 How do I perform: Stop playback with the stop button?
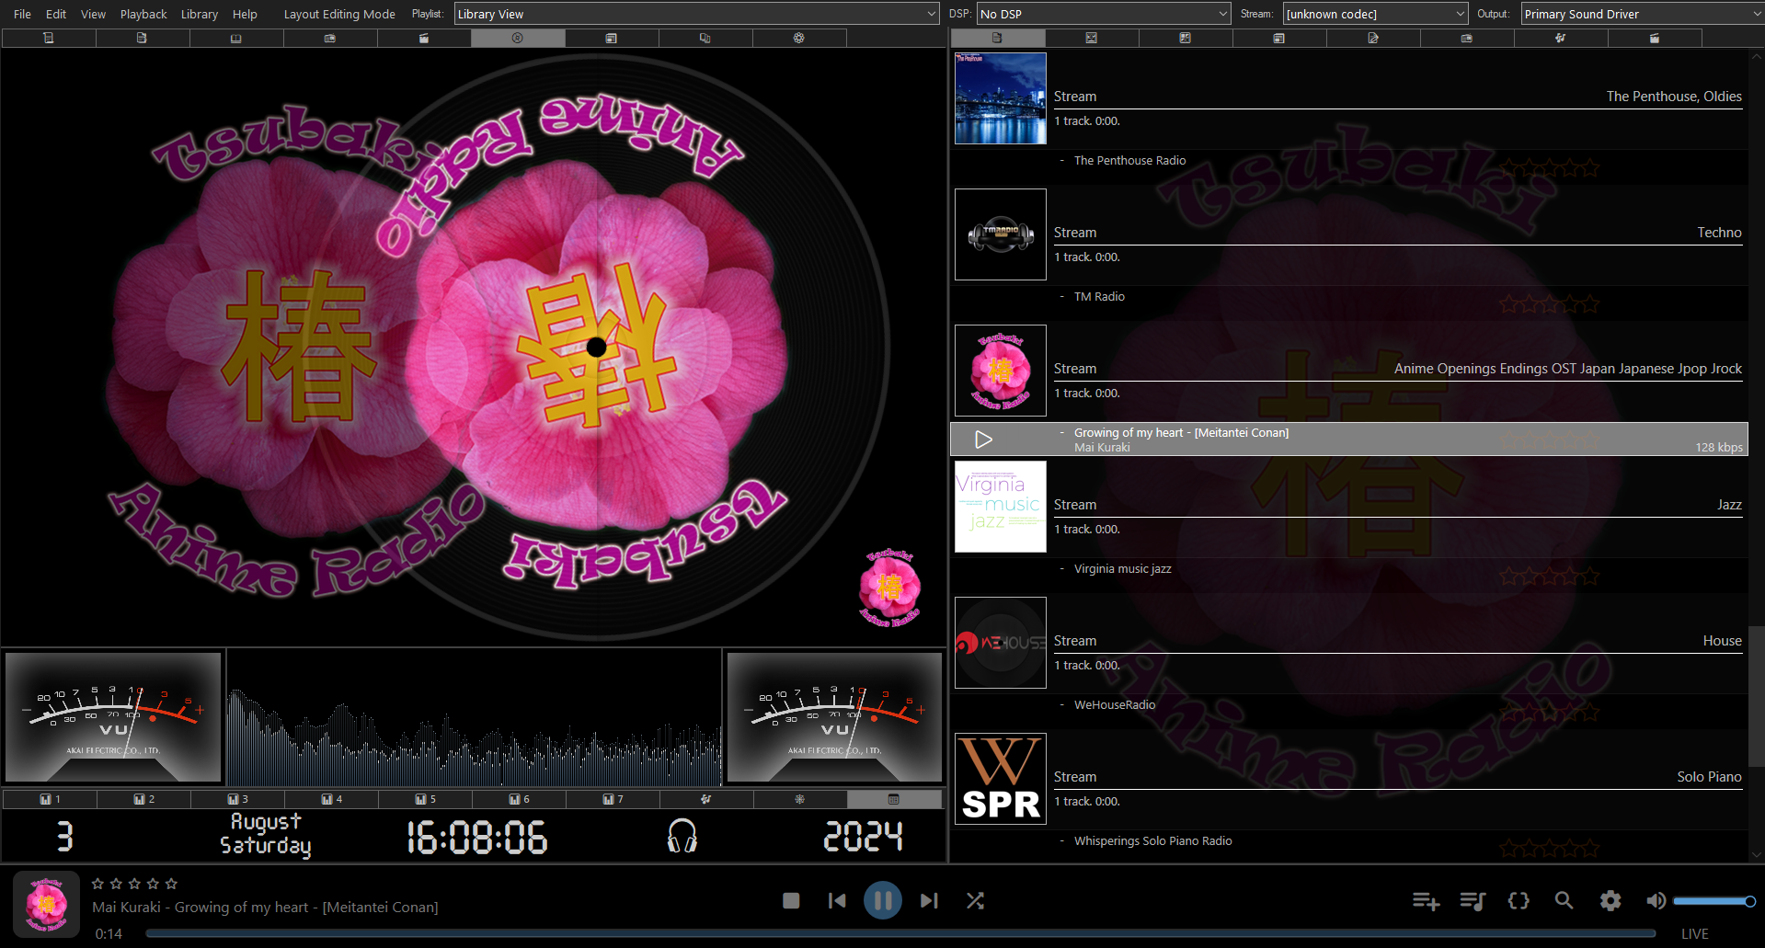click(791, 901)
